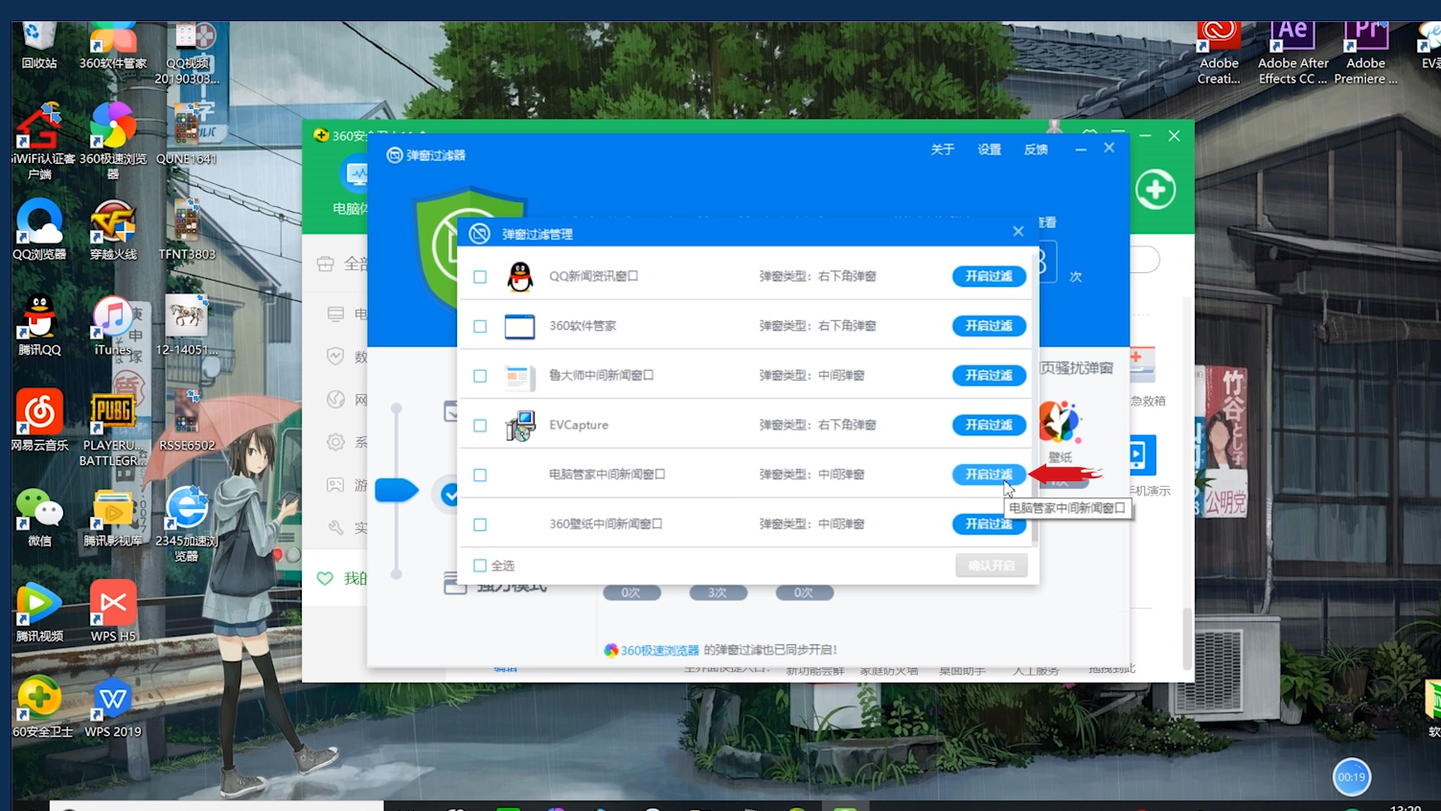Screen dimensions: 1441x811
Task: Open the 腾讯影视库 desktop shortcut
Action: (x=113, y=518)
